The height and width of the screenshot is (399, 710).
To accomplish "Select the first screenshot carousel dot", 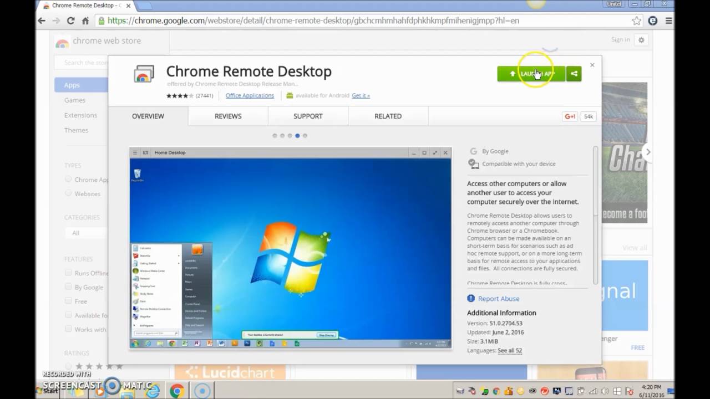I will (x=275, y=136).
